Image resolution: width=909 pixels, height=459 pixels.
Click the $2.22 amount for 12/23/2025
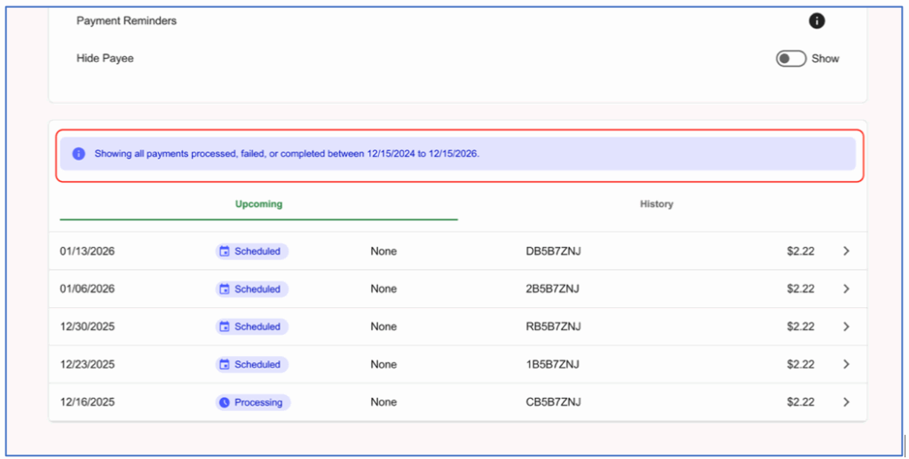tap(800, 365)
